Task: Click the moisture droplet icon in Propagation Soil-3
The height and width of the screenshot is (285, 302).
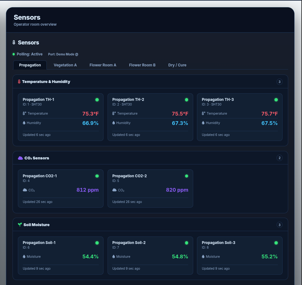Action: coord(203,256)
